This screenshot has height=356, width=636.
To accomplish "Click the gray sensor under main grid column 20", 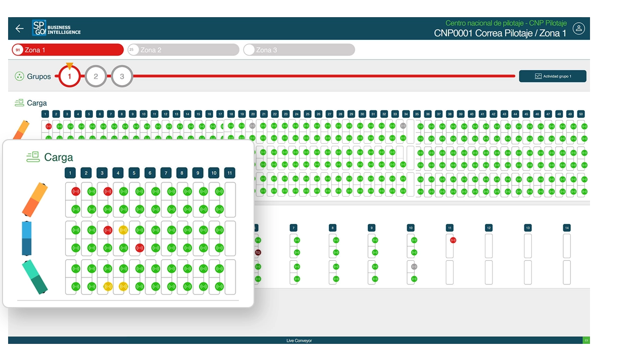I will (252, 126).
